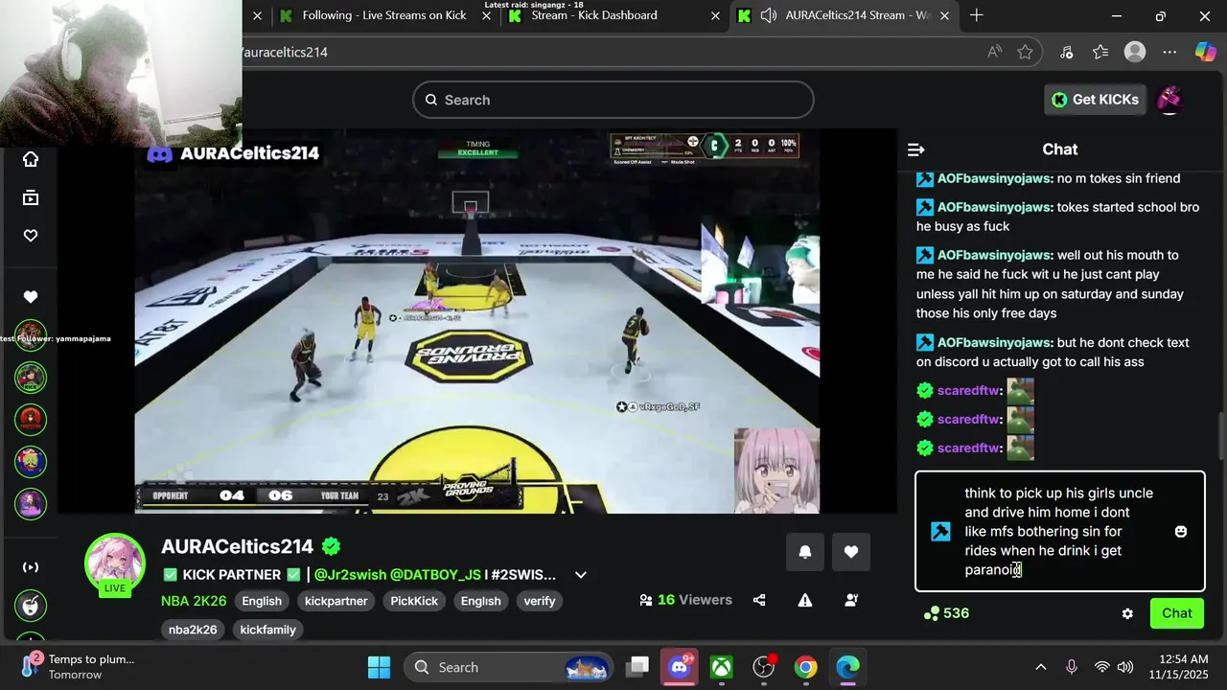Click inside the chat message box
The width and height of the screenshot is (1227, 690).
(x=1059, y=531)
